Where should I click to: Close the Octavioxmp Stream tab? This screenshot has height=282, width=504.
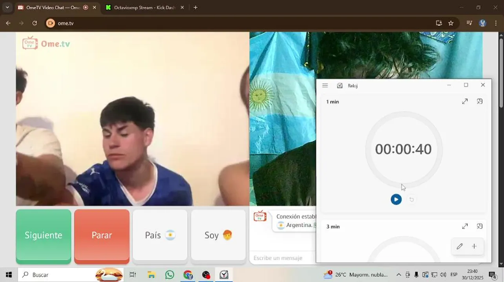182,7
